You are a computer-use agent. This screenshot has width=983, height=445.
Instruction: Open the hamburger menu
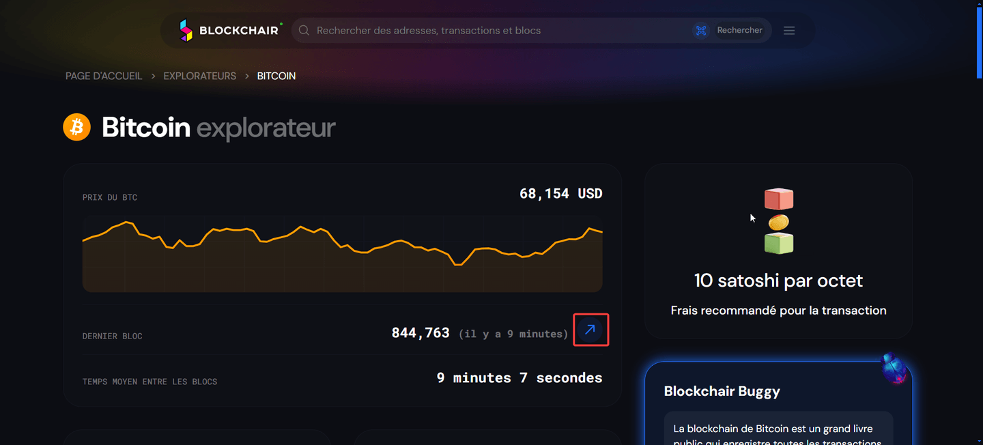[x=789, y=30]
